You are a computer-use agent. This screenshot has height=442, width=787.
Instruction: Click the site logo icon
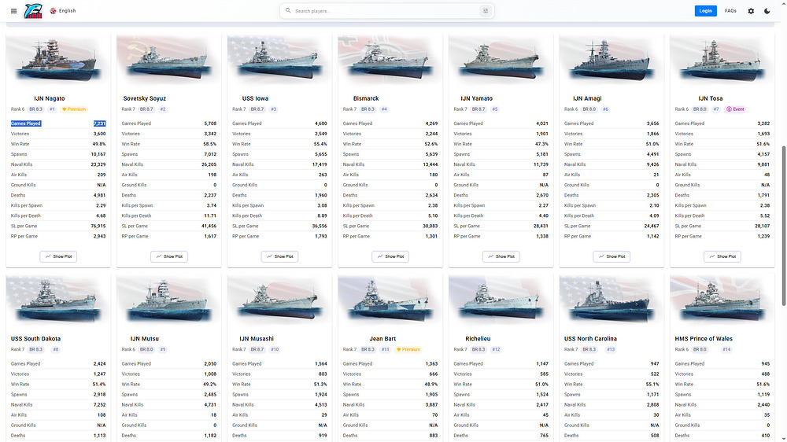tap(33, 10)
